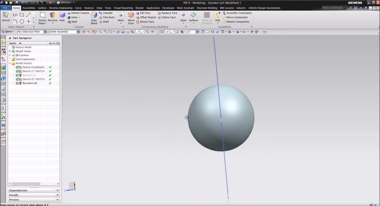Switch to the Curve tab
Image resolution: width=380 pixels, height=206 pixels.
78,8
